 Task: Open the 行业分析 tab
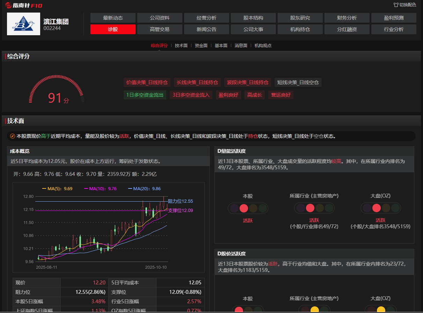[x=394, y=29]
